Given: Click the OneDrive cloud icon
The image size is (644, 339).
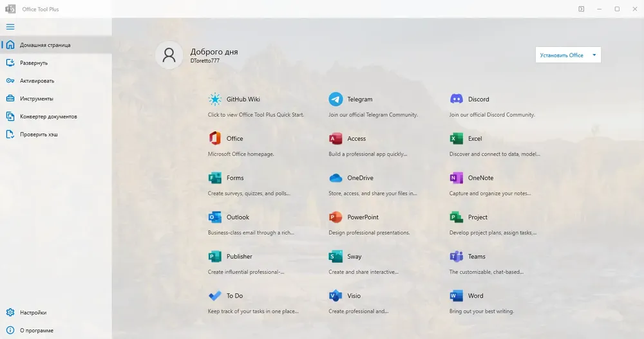Looking at the screenshot, I should pyautogui.click(x=336, y=178).
